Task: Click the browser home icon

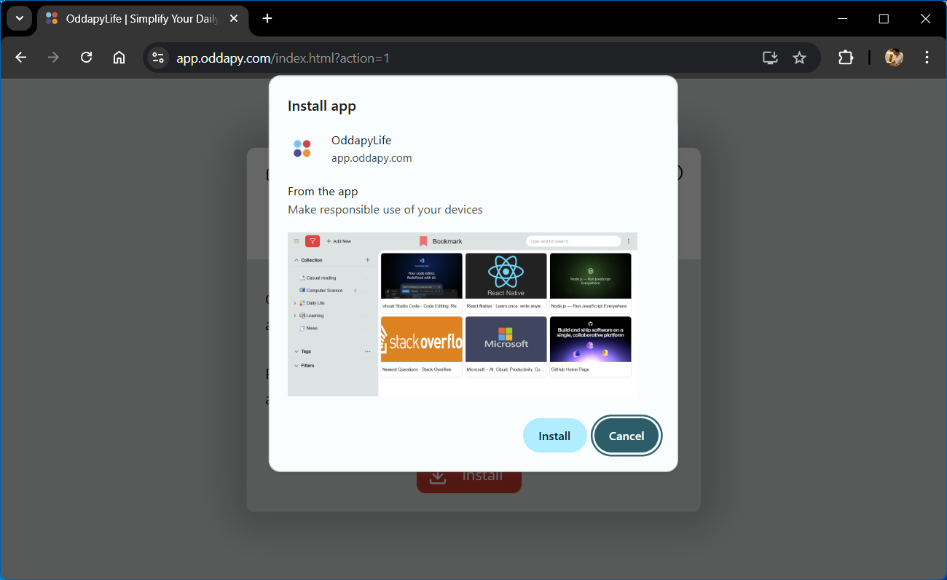Action: tap(119, 57)
